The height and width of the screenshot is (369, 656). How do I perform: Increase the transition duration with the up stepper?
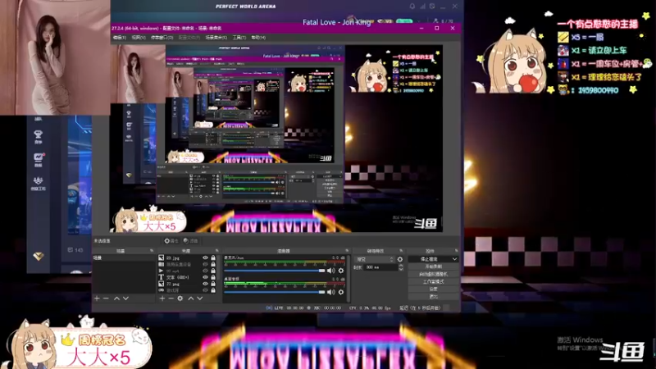coord(401,265)
